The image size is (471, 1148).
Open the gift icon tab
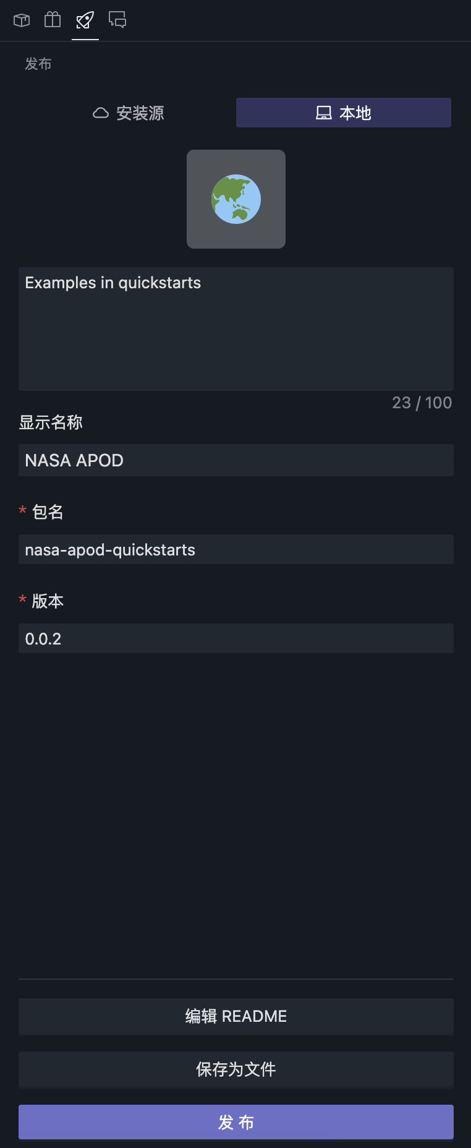coord(53,20)
